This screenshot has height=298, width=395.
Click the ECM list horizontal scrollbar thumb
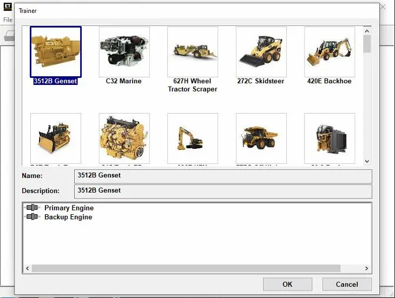tap(186, 268)
